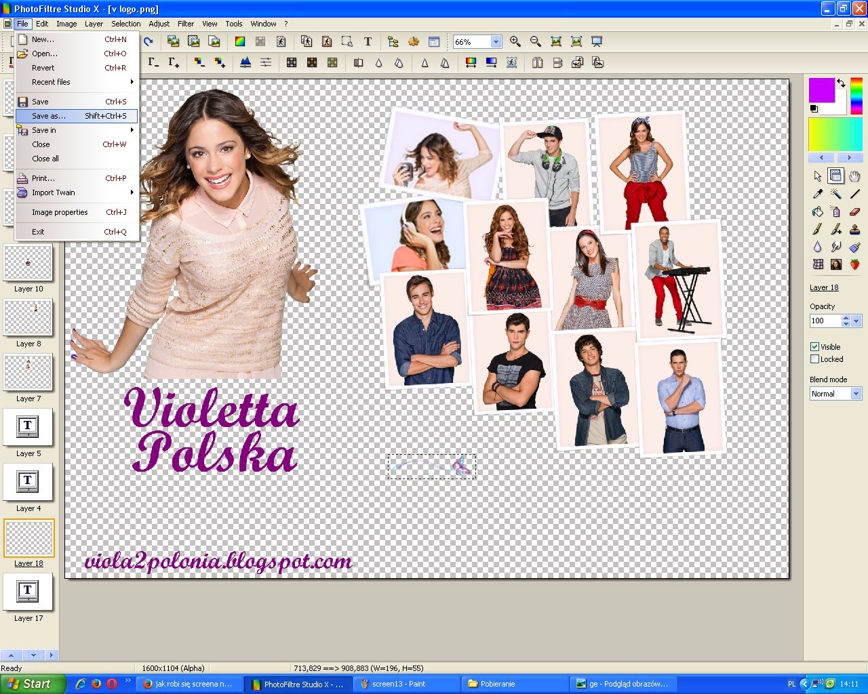The height and width of the screenshot is (694, 868).
Task: Select the Layer manager tool
Action: (836, 176)
